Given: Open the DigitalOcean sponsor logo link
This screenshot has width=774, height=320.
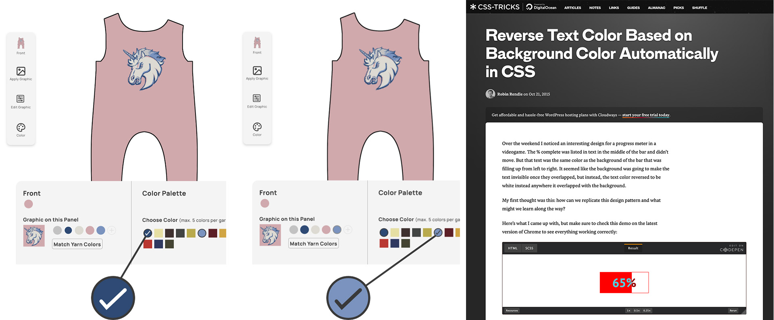Looking at the screenshot, I should [x=541, y=7].
